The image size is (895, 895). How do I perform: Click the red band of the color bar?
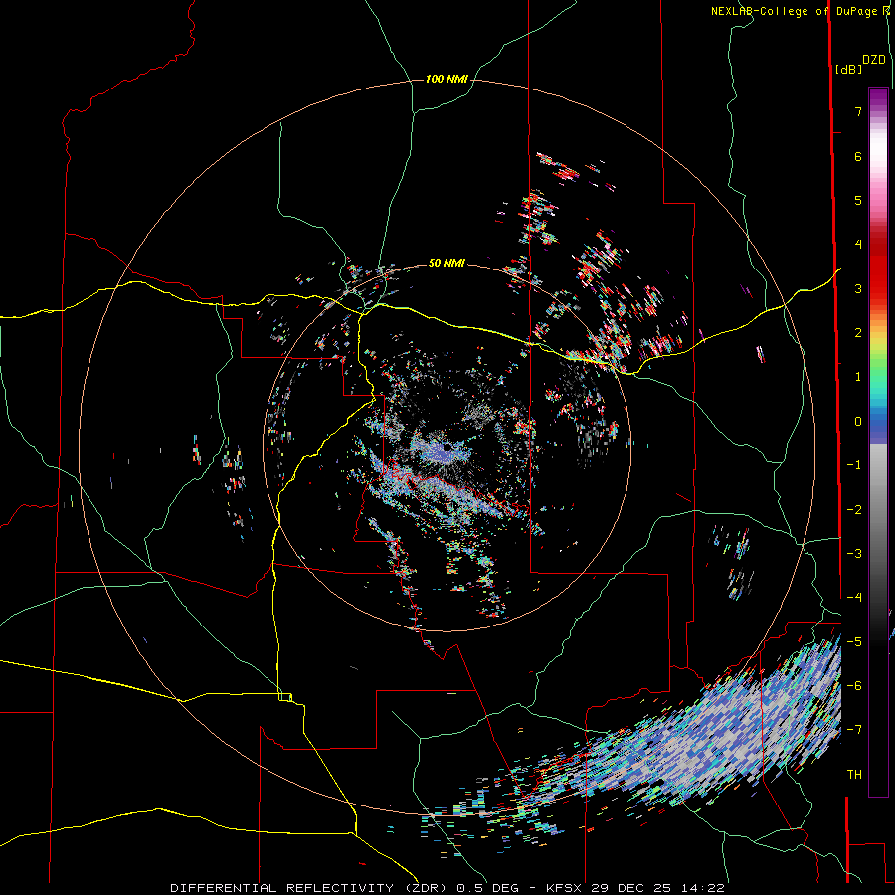pos(878,268)
